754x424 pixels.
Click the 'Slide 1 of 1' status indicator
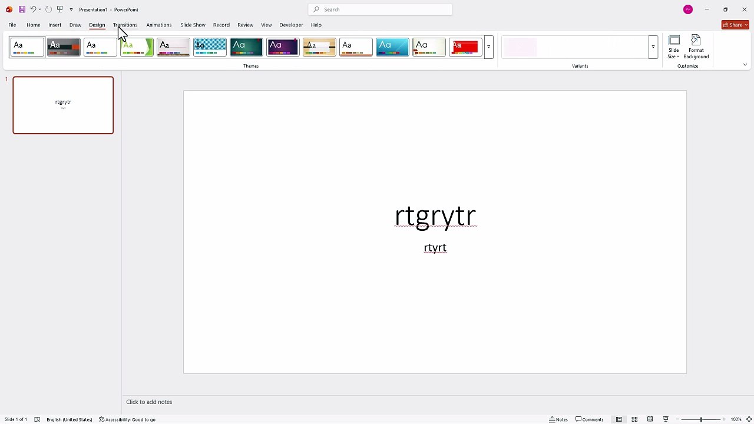tap(16, 419)
